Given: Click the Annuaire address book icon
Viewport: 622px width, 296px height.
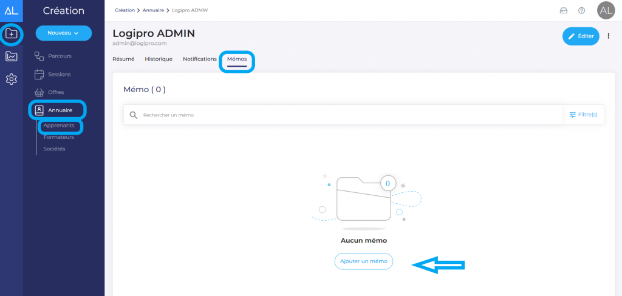Looking at the screenshot, I should (x=39, y=110).
